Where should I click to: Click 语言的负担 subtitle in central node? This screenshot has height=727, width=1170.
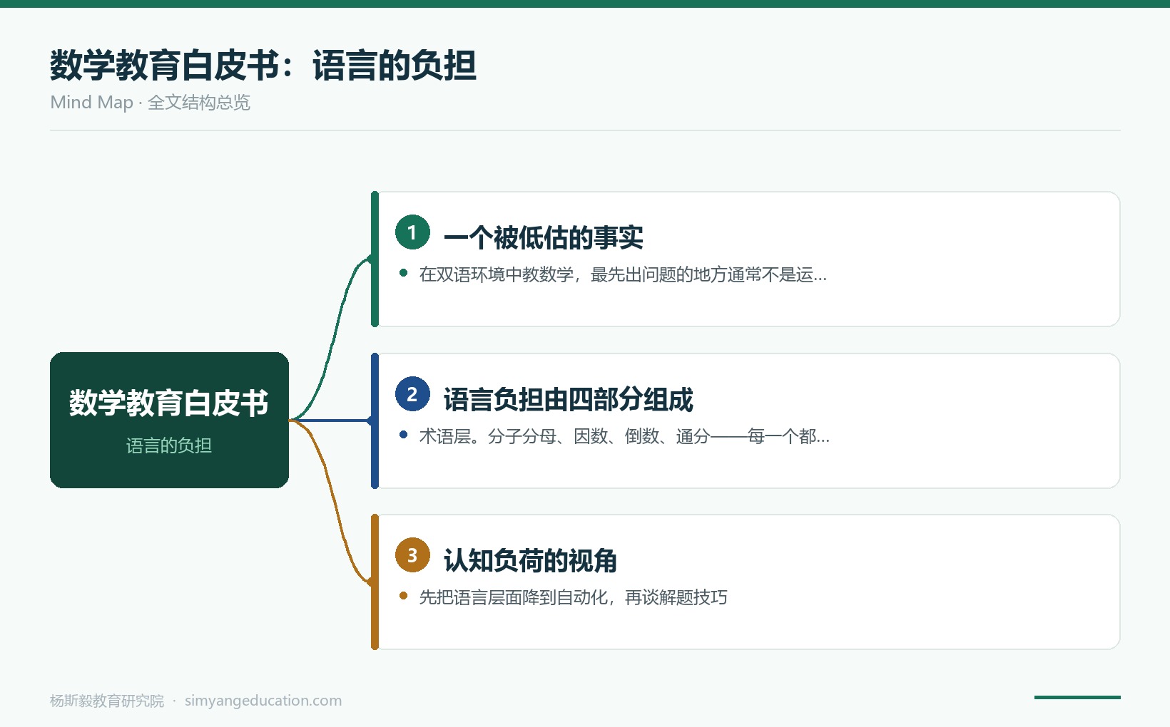click(x=169, y=445)
